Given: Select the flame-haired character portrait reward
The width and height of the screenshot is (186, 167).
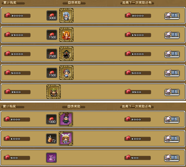Looking at the screenshot, I should tap(66, 35).
